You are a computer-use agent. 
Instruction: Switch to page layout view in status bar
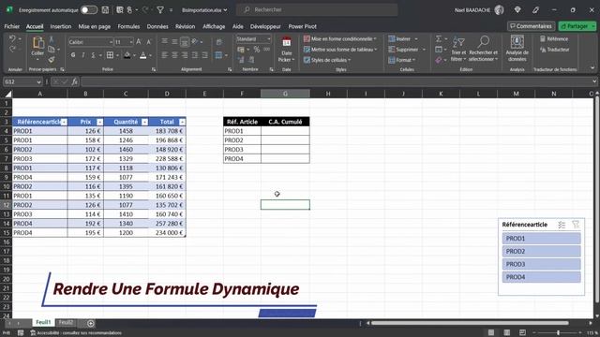click(506, 332)
